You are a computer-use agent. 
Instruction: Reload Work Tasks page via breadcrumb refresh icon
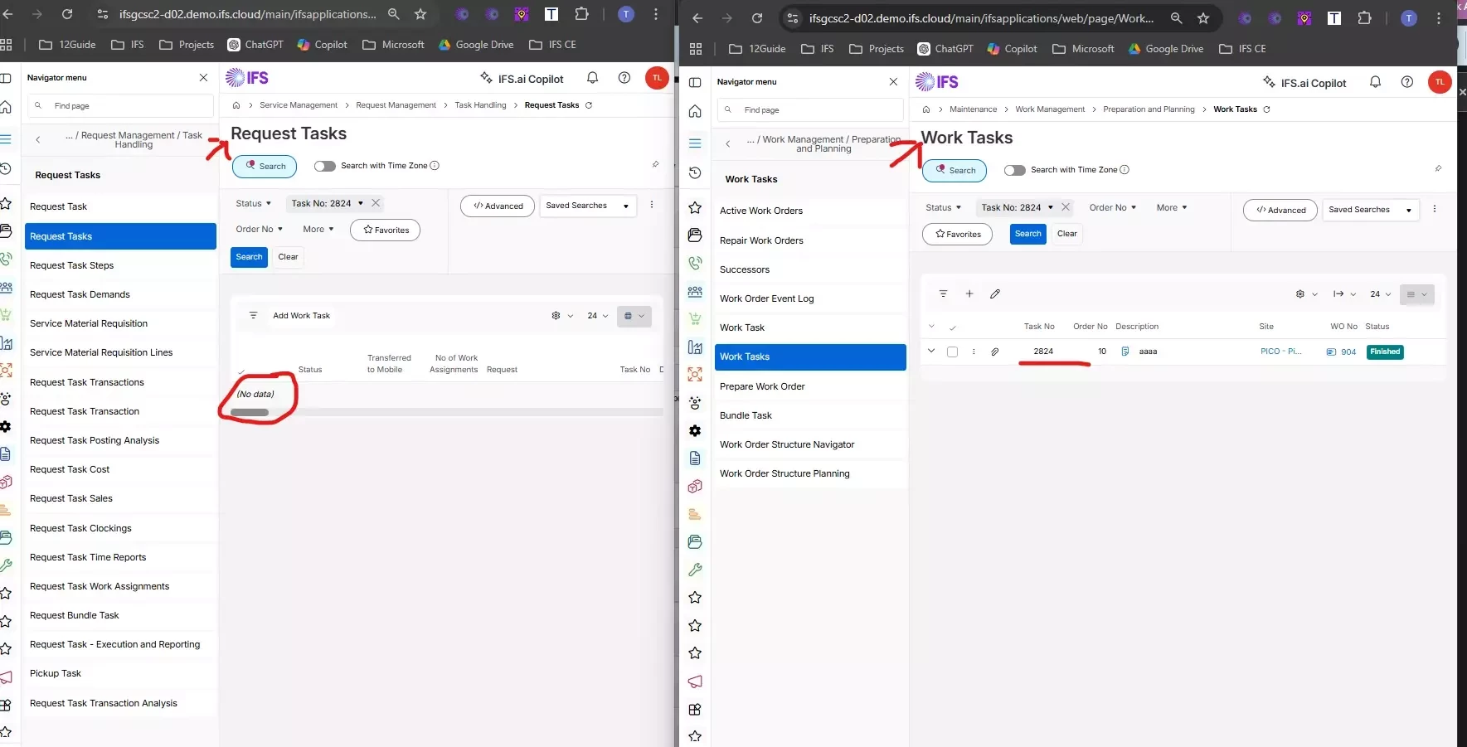point(1266,109)
